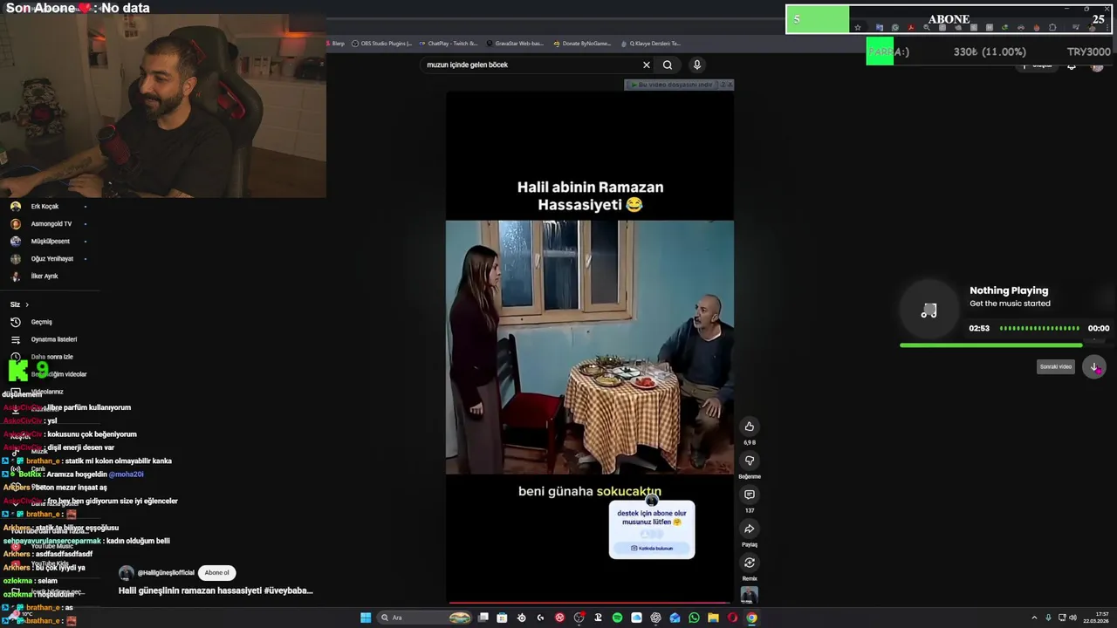
Task: Open the Windows Start menu
Action: (x=366, y=618)
